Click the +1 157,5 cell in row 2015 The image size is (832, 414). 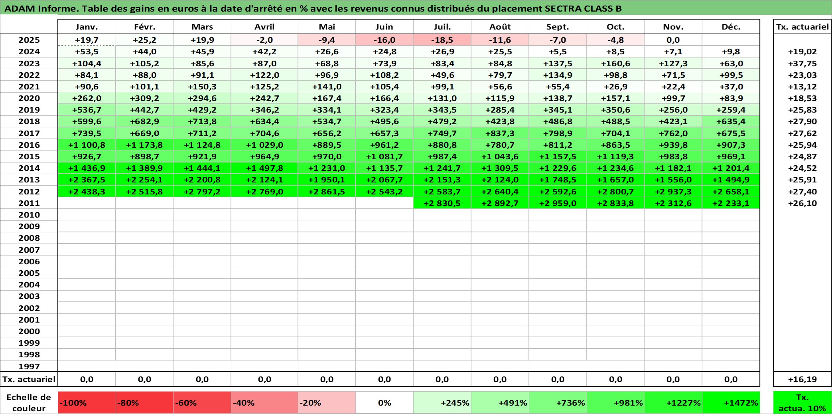tap(558, 156)
